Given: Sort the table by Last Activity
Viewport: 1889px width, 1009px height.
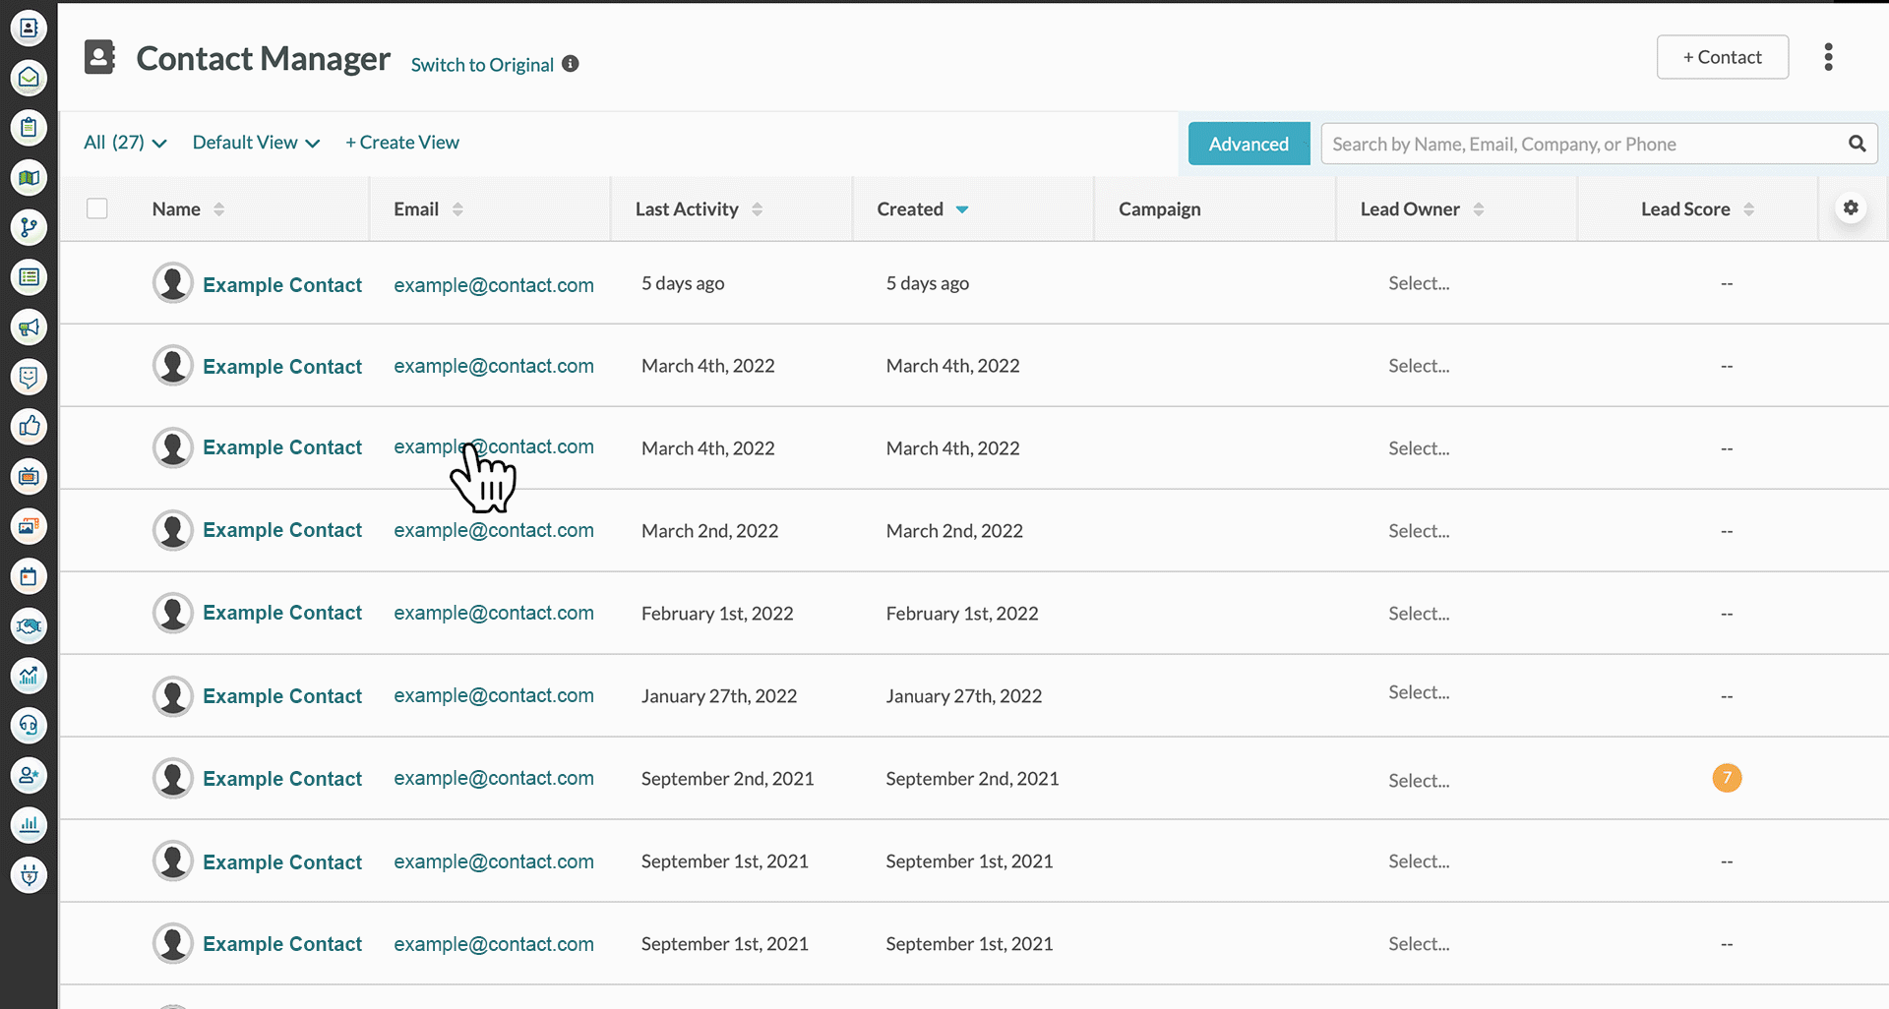Looking at the screenshot, I should click(x=757, y=209).
